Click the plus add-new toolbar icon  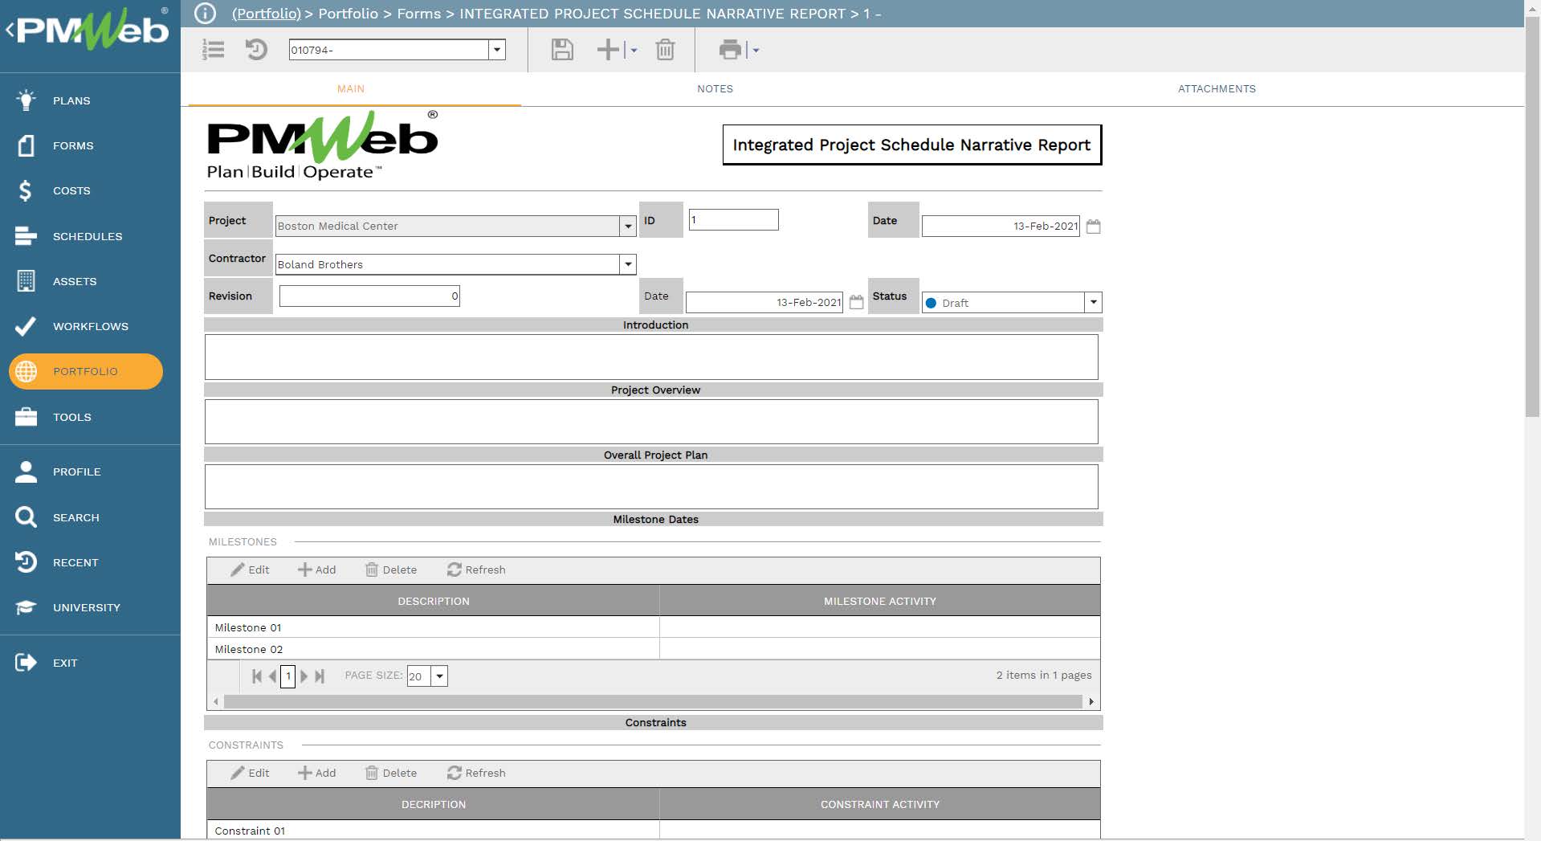pyautogui.click(x=608, y=50)
